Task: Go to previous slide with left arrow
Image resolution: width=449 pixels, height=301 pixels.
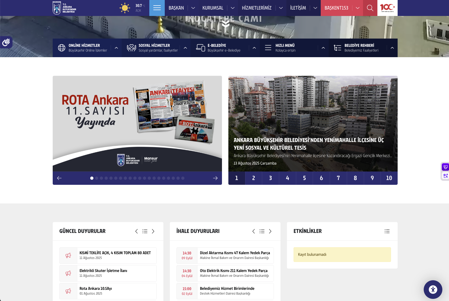Action: pyautogui.click(x=59, y=178)
